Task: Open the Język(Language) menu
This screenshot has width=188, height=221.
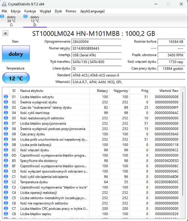Action: (x=92, y=11)
